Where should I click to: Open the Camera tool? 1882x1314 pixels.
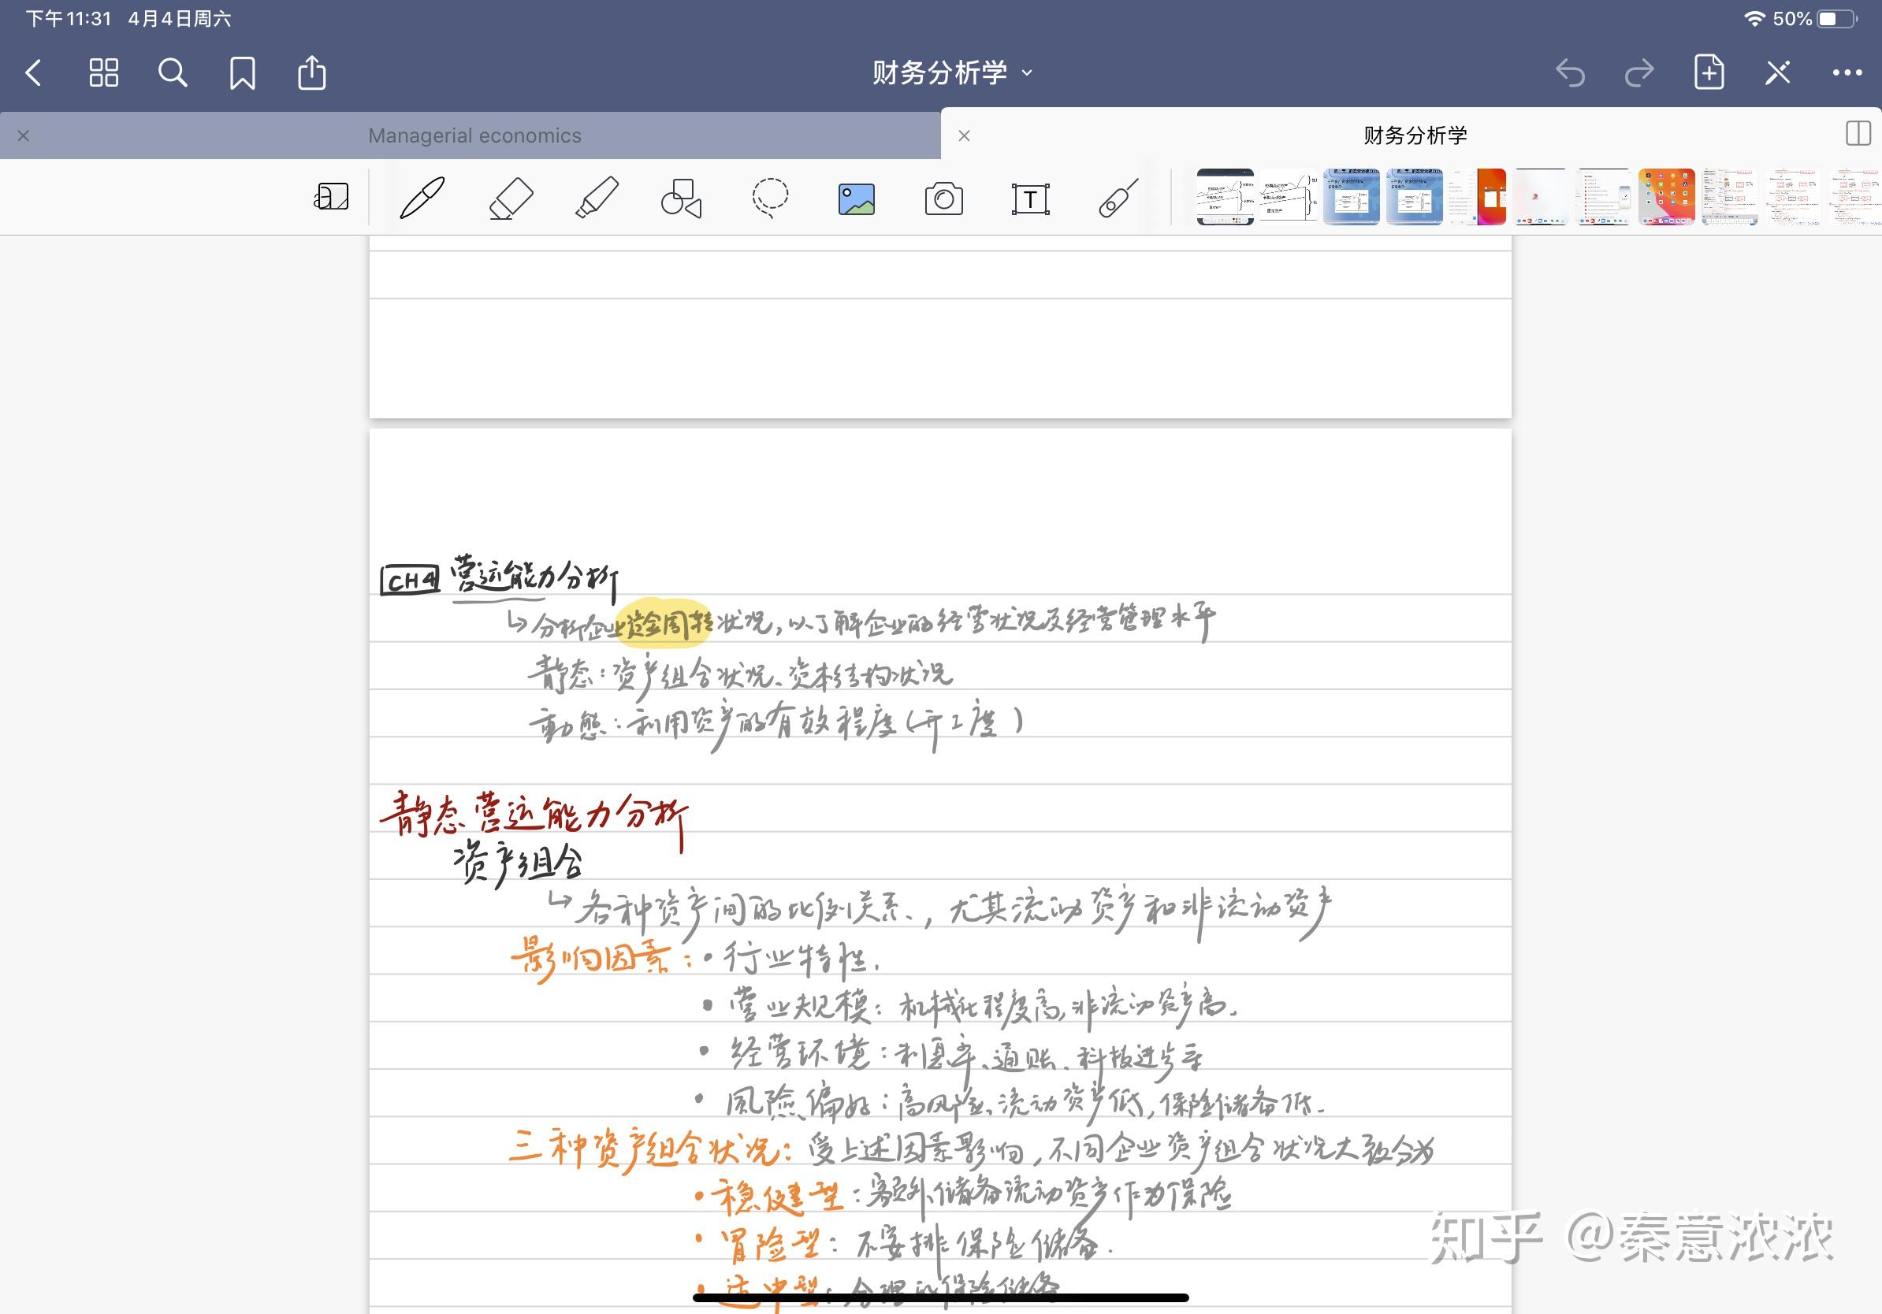(943, 199)
